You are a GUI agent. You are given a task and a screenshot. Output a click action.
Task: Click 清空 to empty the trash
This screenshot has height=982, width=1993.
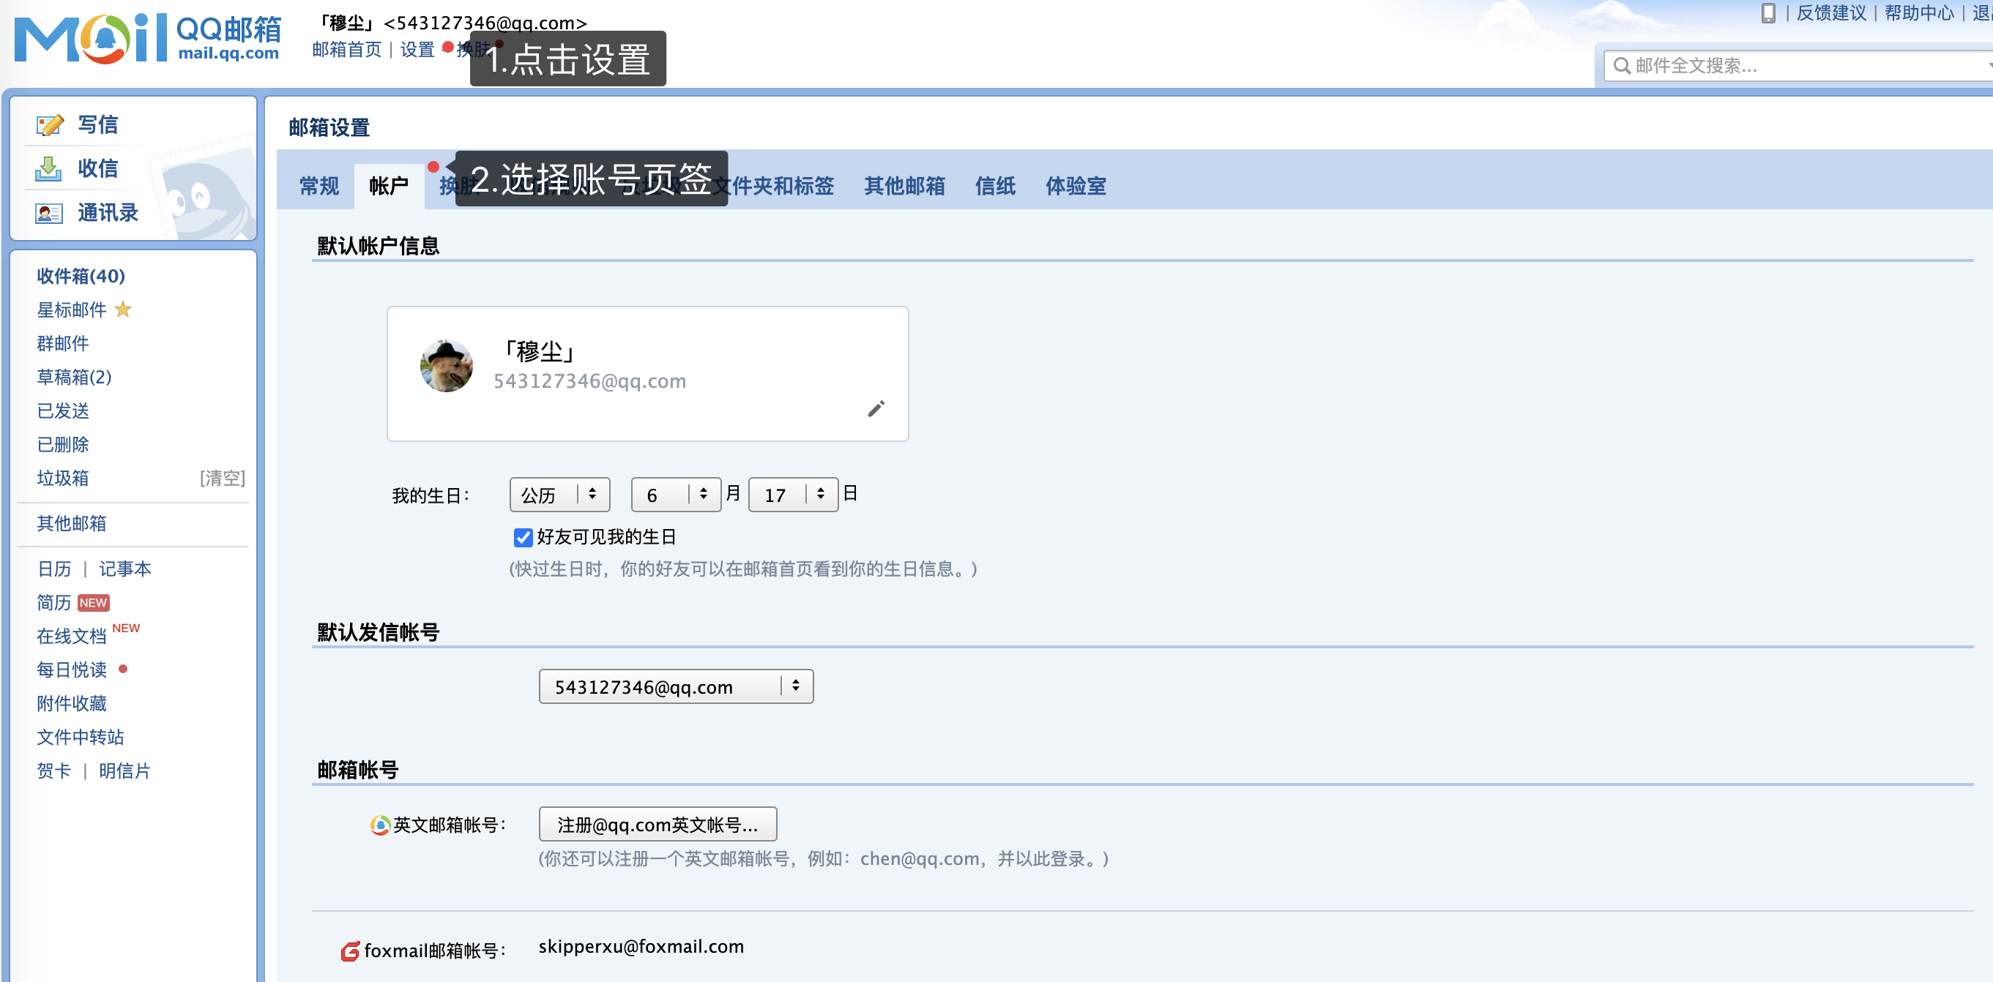(220, 478)
